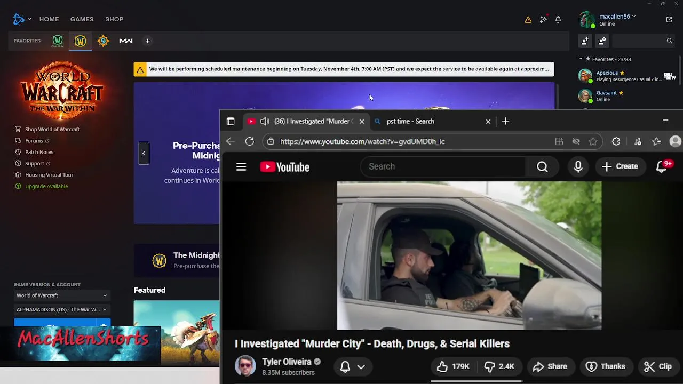Screen dimensions: 683x384
Task: Open Battle.net logo dropdown arrow
Action: coord(29,19)
